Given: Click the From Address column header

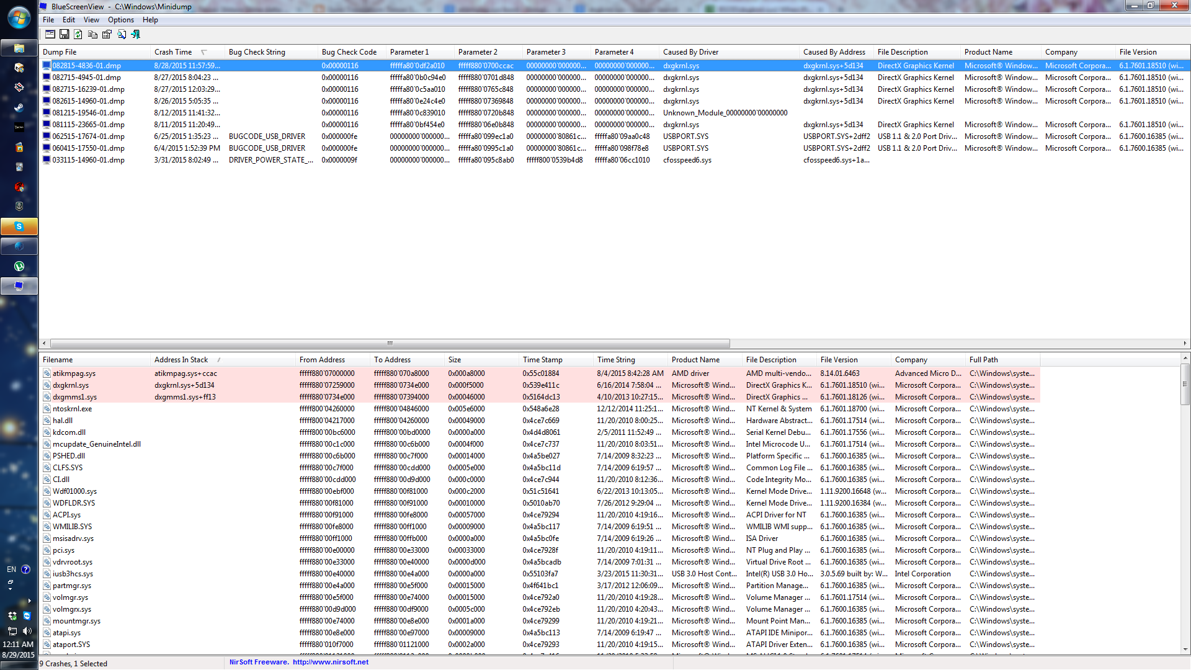Looking at the screenshot, I should click(332, 360).
